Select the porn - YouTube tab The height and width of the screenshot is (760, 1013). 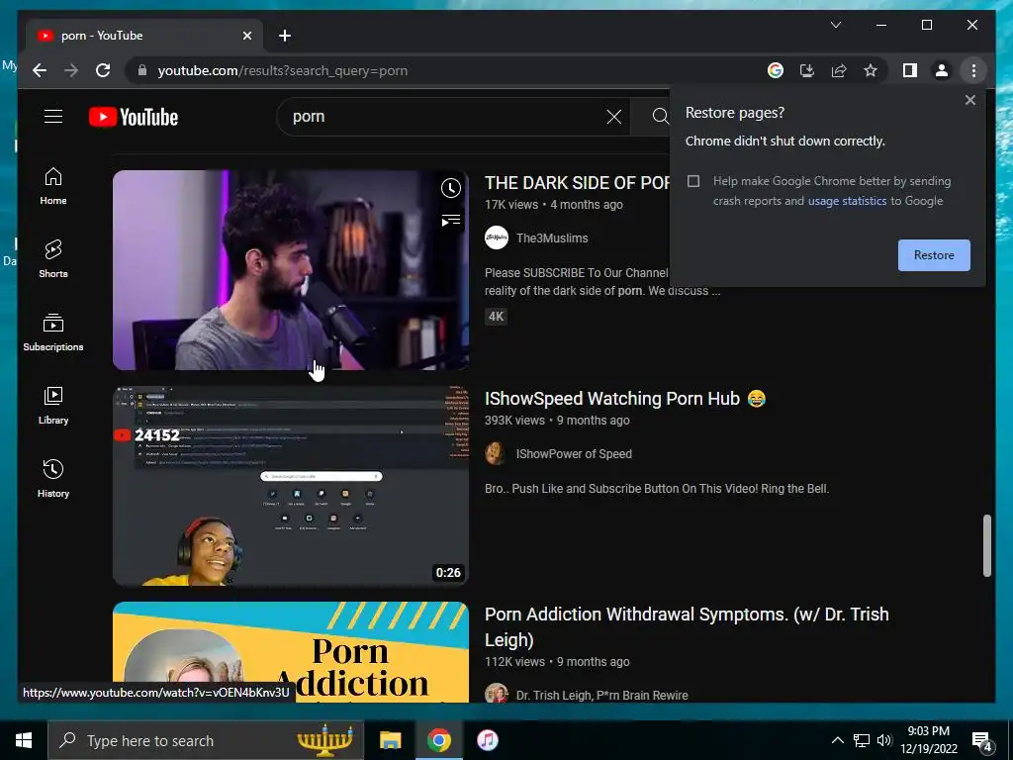(144, 36)
